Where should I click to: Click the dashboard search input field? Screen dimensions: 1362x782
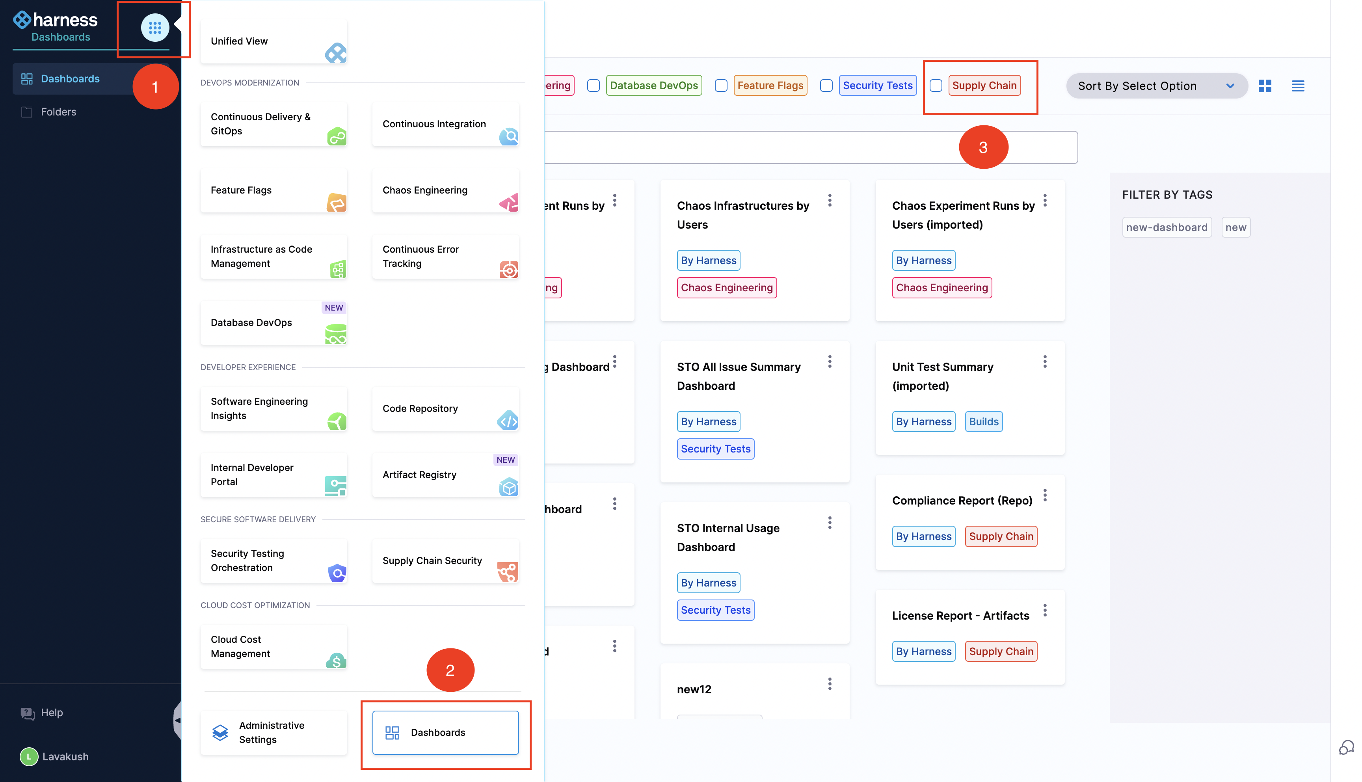(x=752, y=147)
